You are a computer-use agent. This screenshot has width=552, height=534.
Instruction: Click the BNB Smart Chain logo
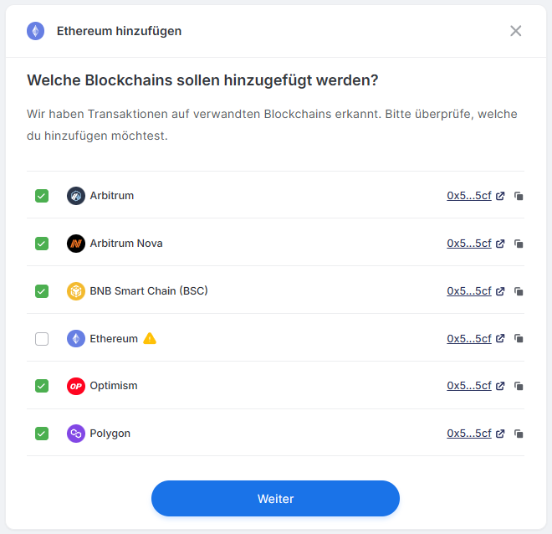click(76, 291)
